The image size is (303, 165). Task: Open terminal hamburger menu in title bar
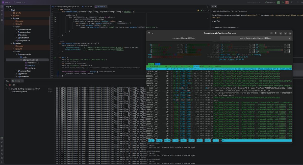click(275, 33)
